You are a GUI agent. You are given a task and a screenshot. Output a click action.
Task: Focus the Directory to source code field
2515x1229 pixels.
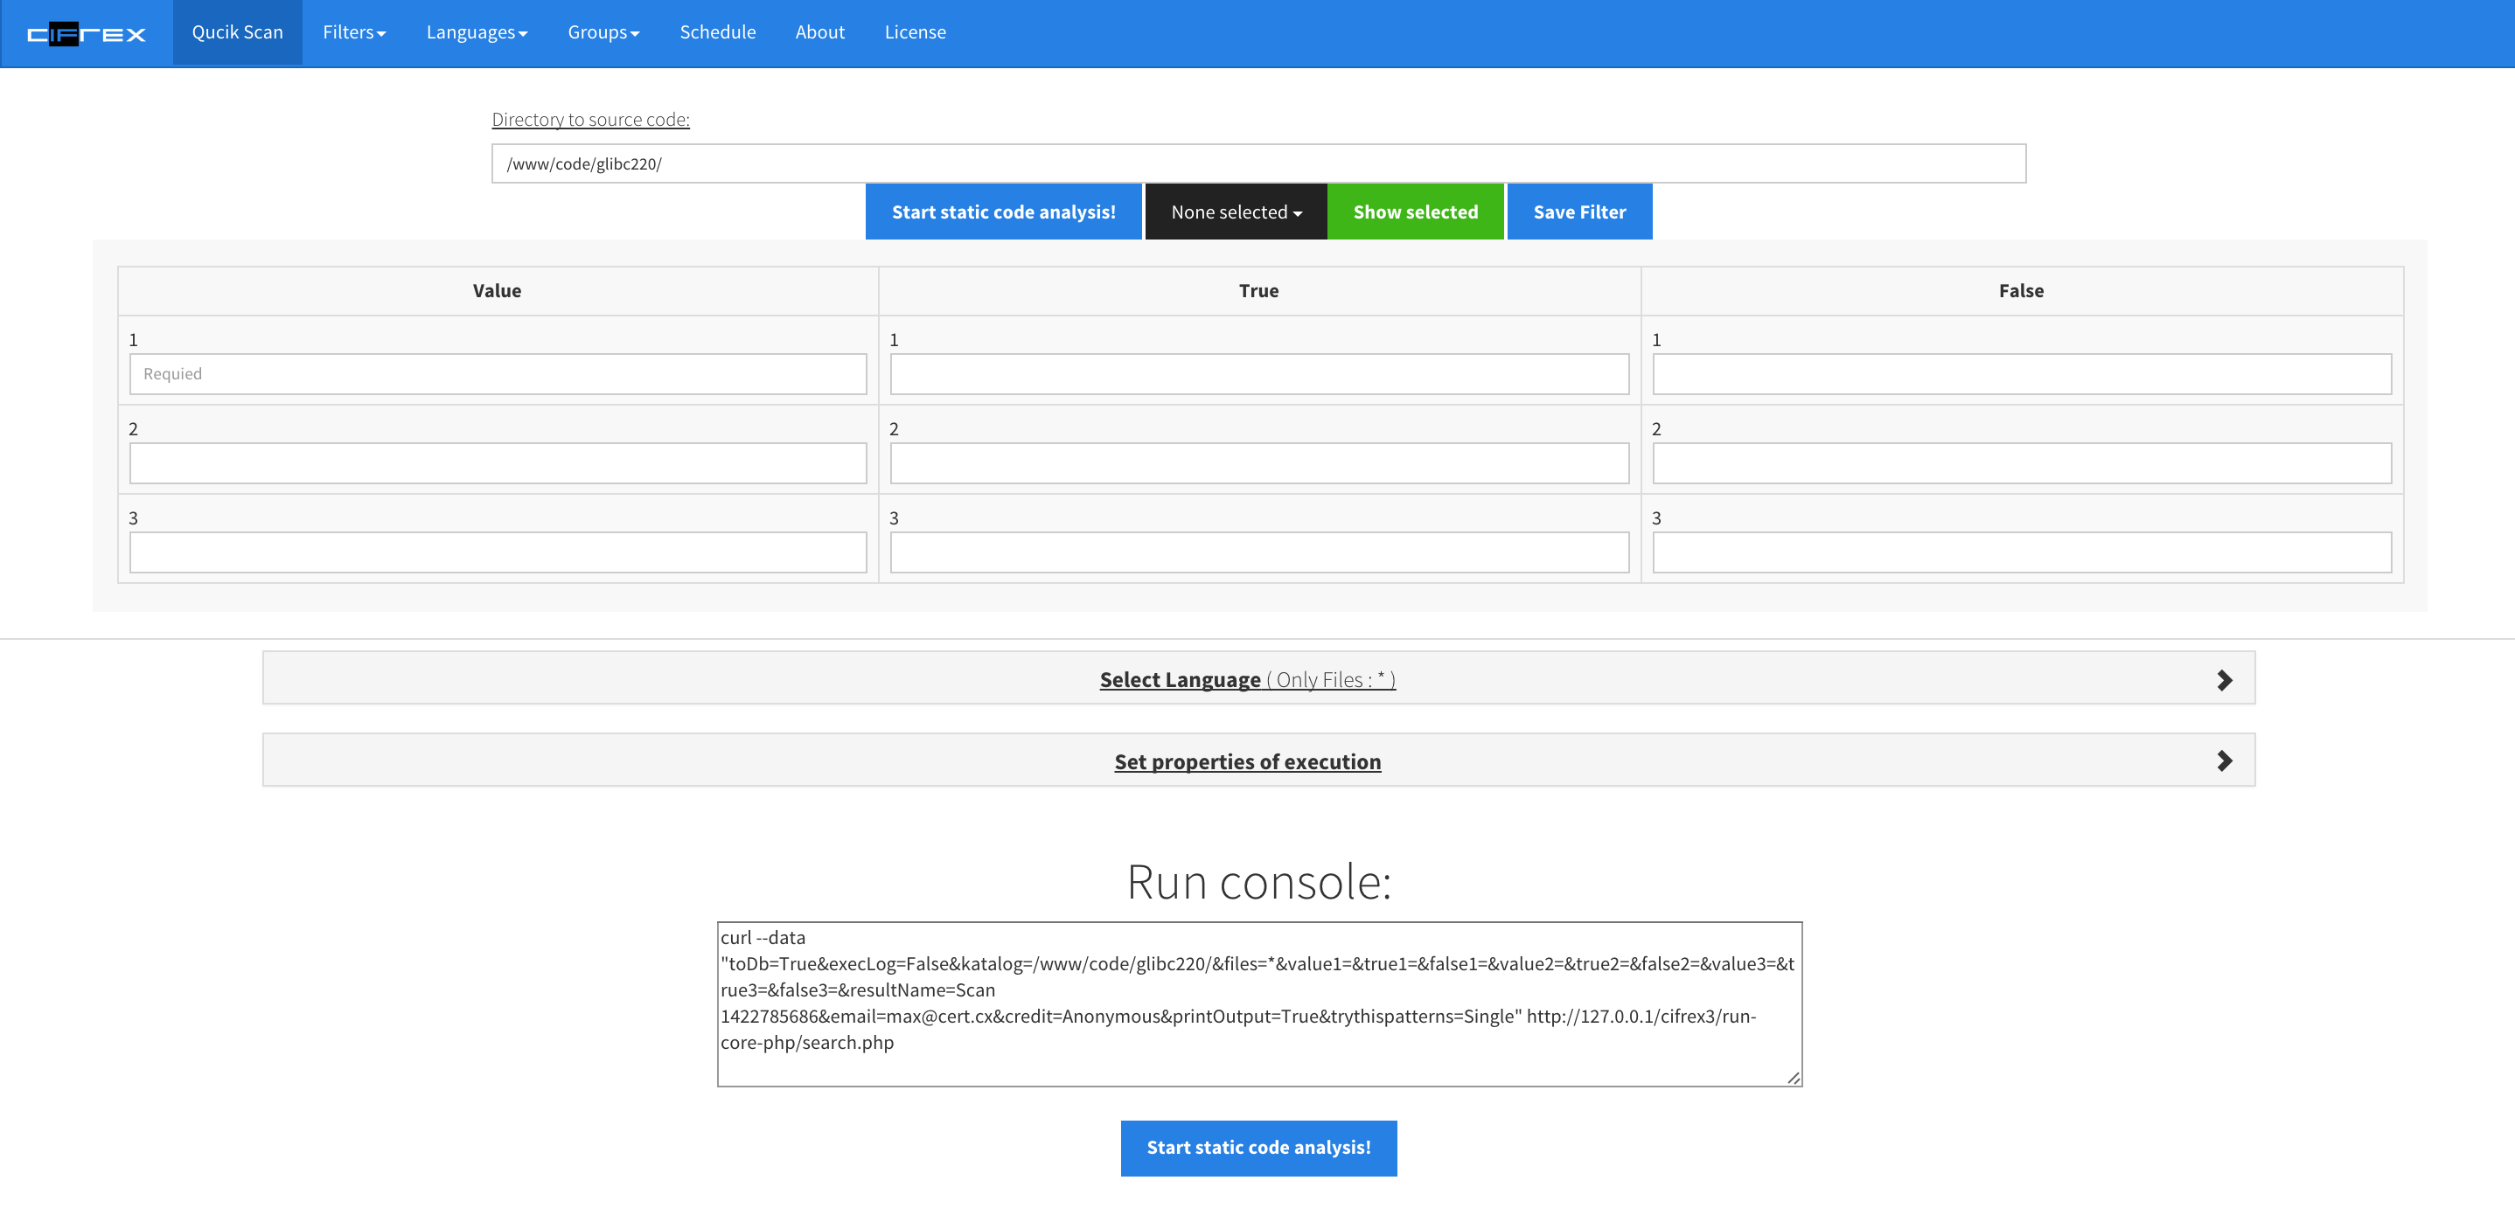tap(1257, 164)
